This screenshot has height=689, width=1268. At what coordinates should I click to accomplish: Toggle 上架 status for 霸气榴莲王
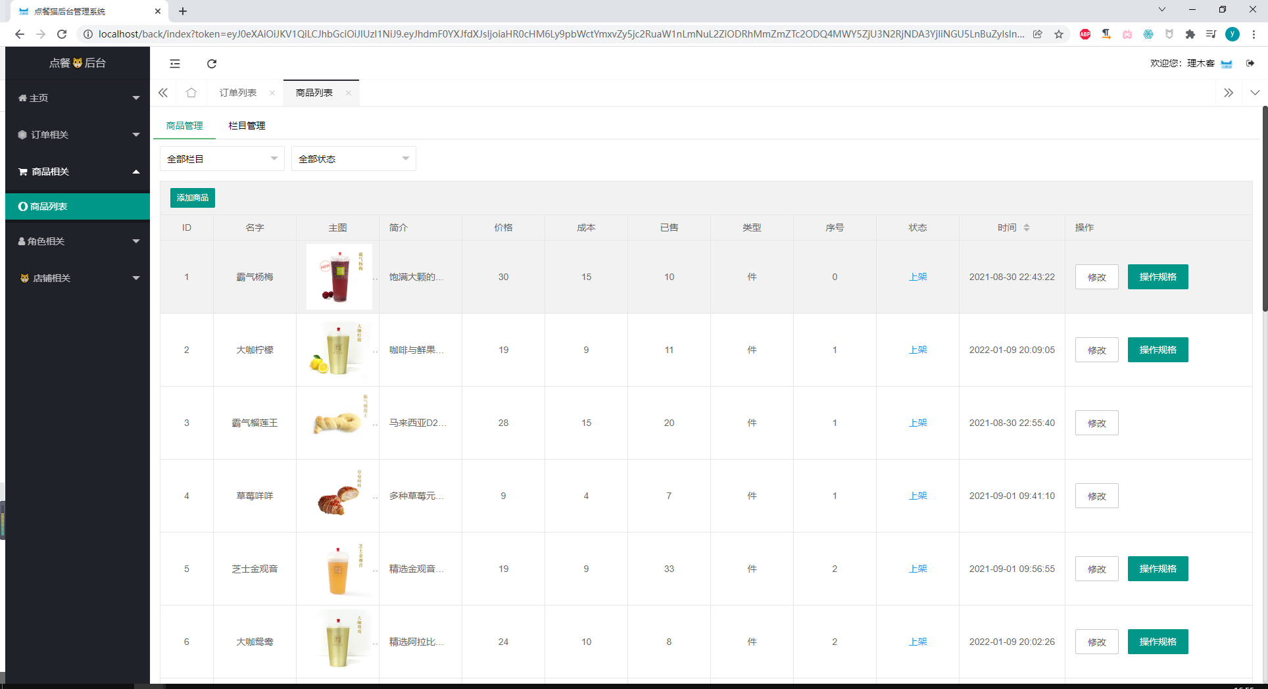tap(918, 423)
